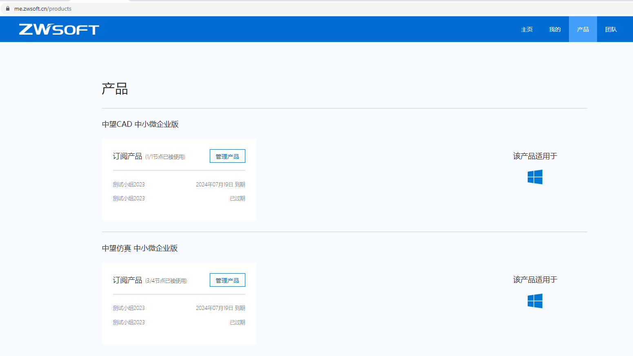This screenshot has width=633, height=356.
Task: Open the 我的 navigation tab
Action: click(555, 29)
